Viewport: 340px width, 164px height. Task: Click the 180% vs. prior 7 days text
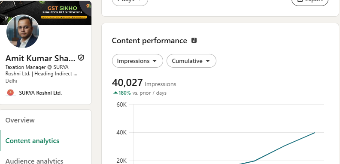140,93
